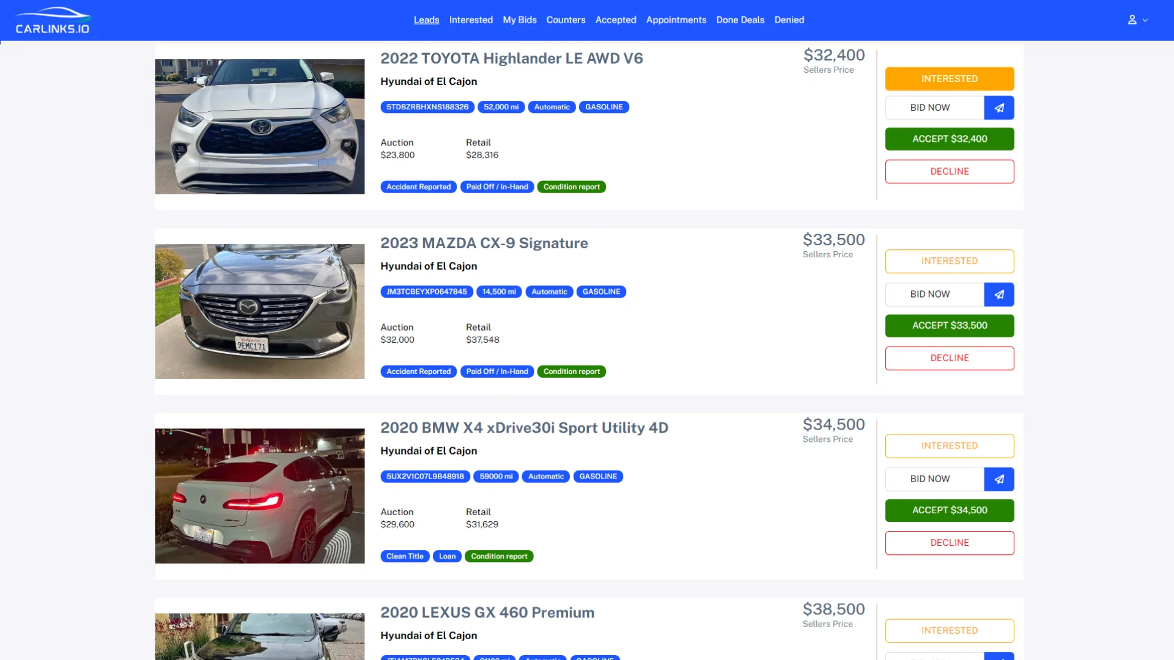Open the Toyota Highlander photo

(260, 127)
